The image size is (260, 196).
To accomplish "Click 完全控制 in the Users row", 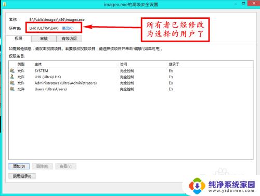I will [x=127, y=89].
